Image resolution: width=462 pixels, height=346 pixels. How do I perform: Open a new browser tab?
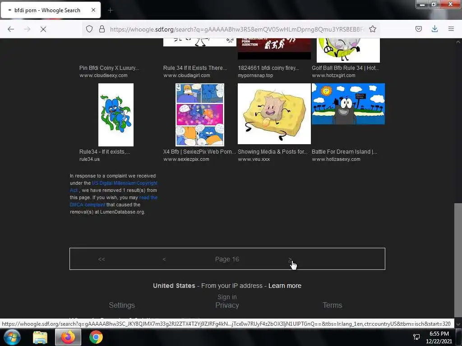coord(111,10)
